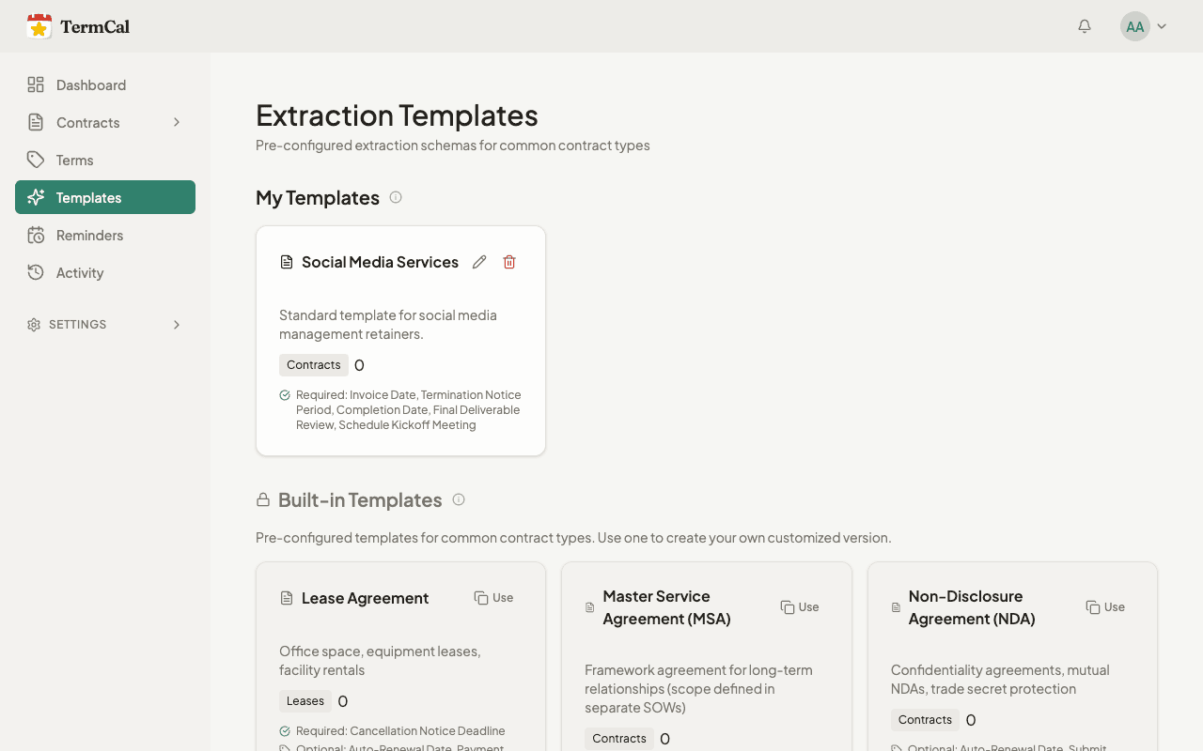Use the Non-Disclosure Agreement template
Viewport: 1203px width, 751px height.
[x=1105, y=606]
